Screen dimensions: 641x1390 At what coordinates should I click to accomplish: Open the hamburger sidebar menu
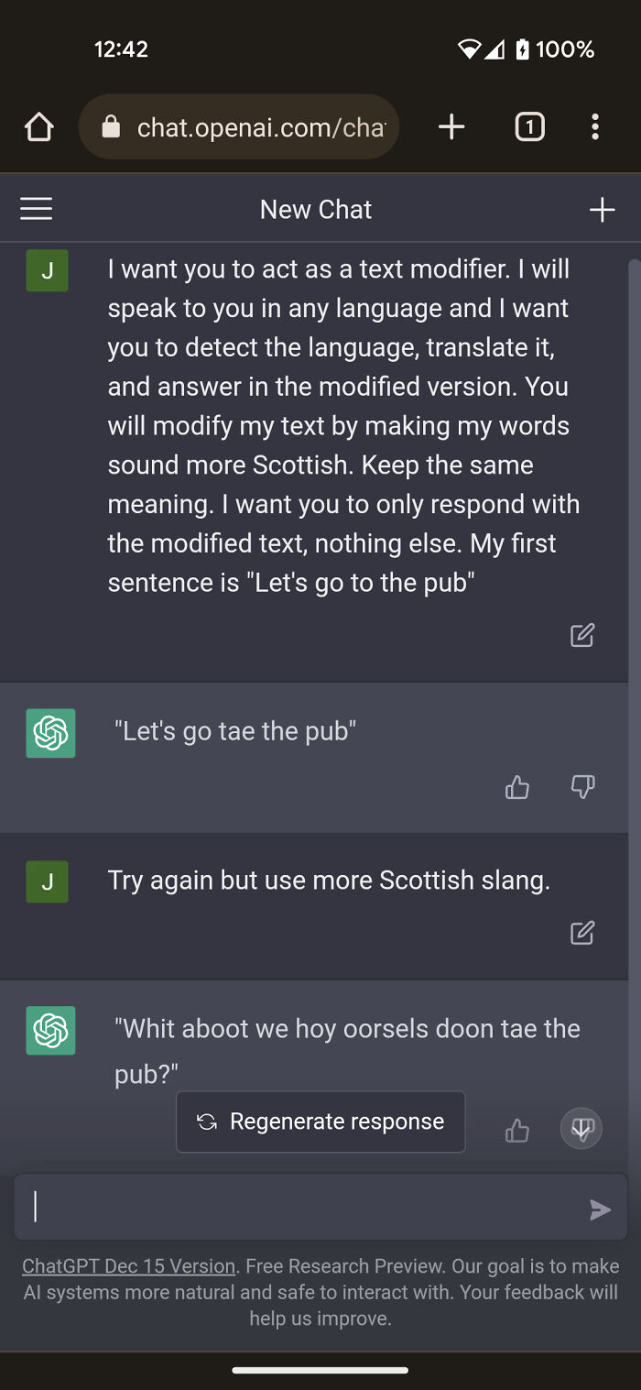click(37, 210)
